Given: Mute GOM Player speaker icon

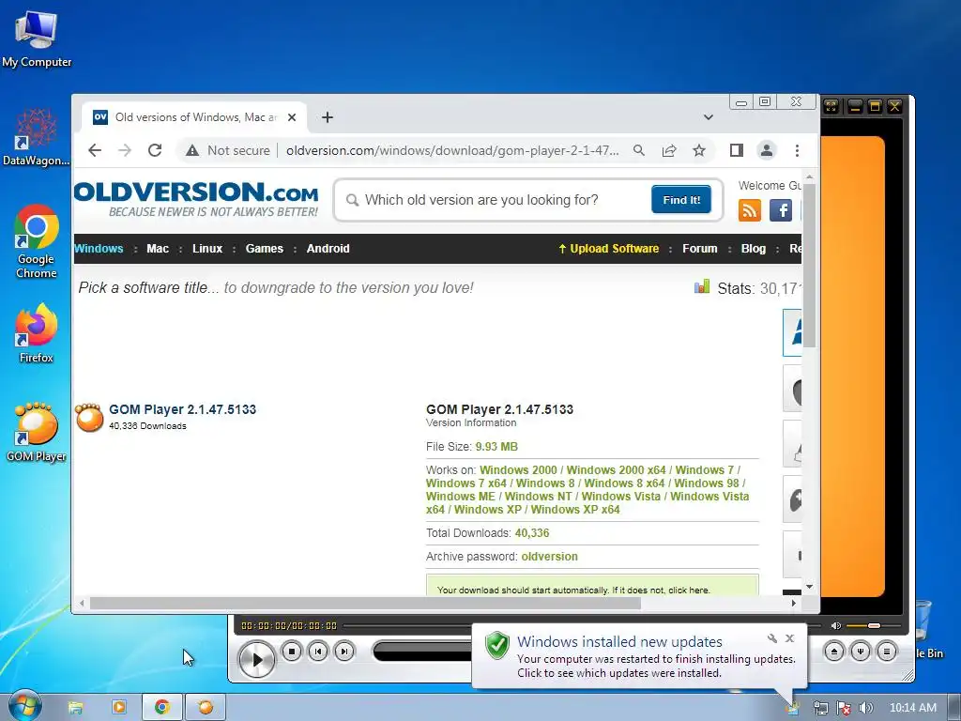Looking at the screenshot, I should pyautogui.click(x=835, y=625).
